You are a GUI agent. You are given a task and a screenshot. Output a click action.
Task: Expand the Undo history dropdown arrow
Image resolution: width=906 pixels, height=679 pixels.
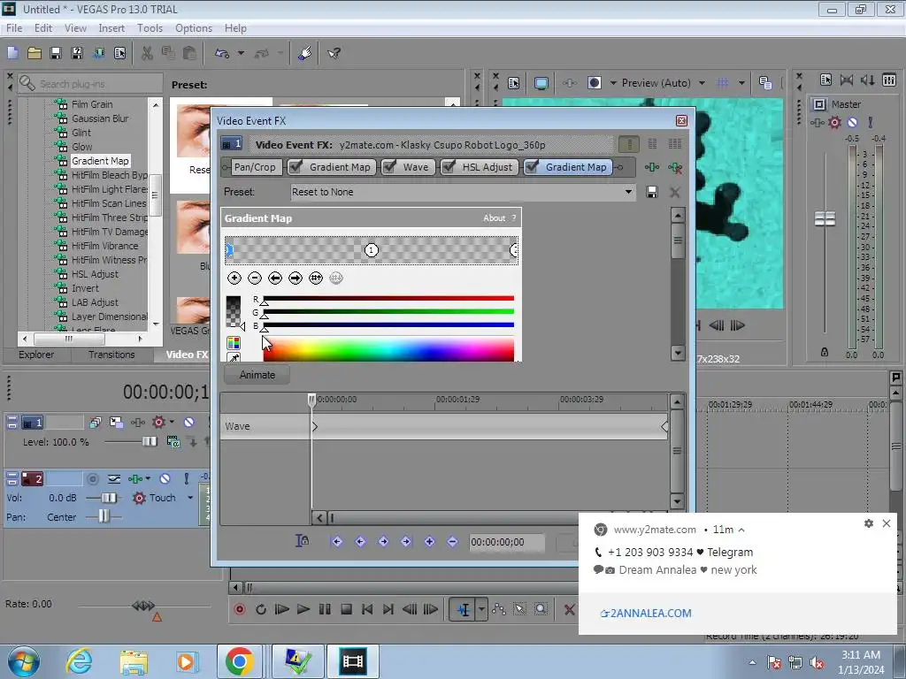click(x=241, y=53)
